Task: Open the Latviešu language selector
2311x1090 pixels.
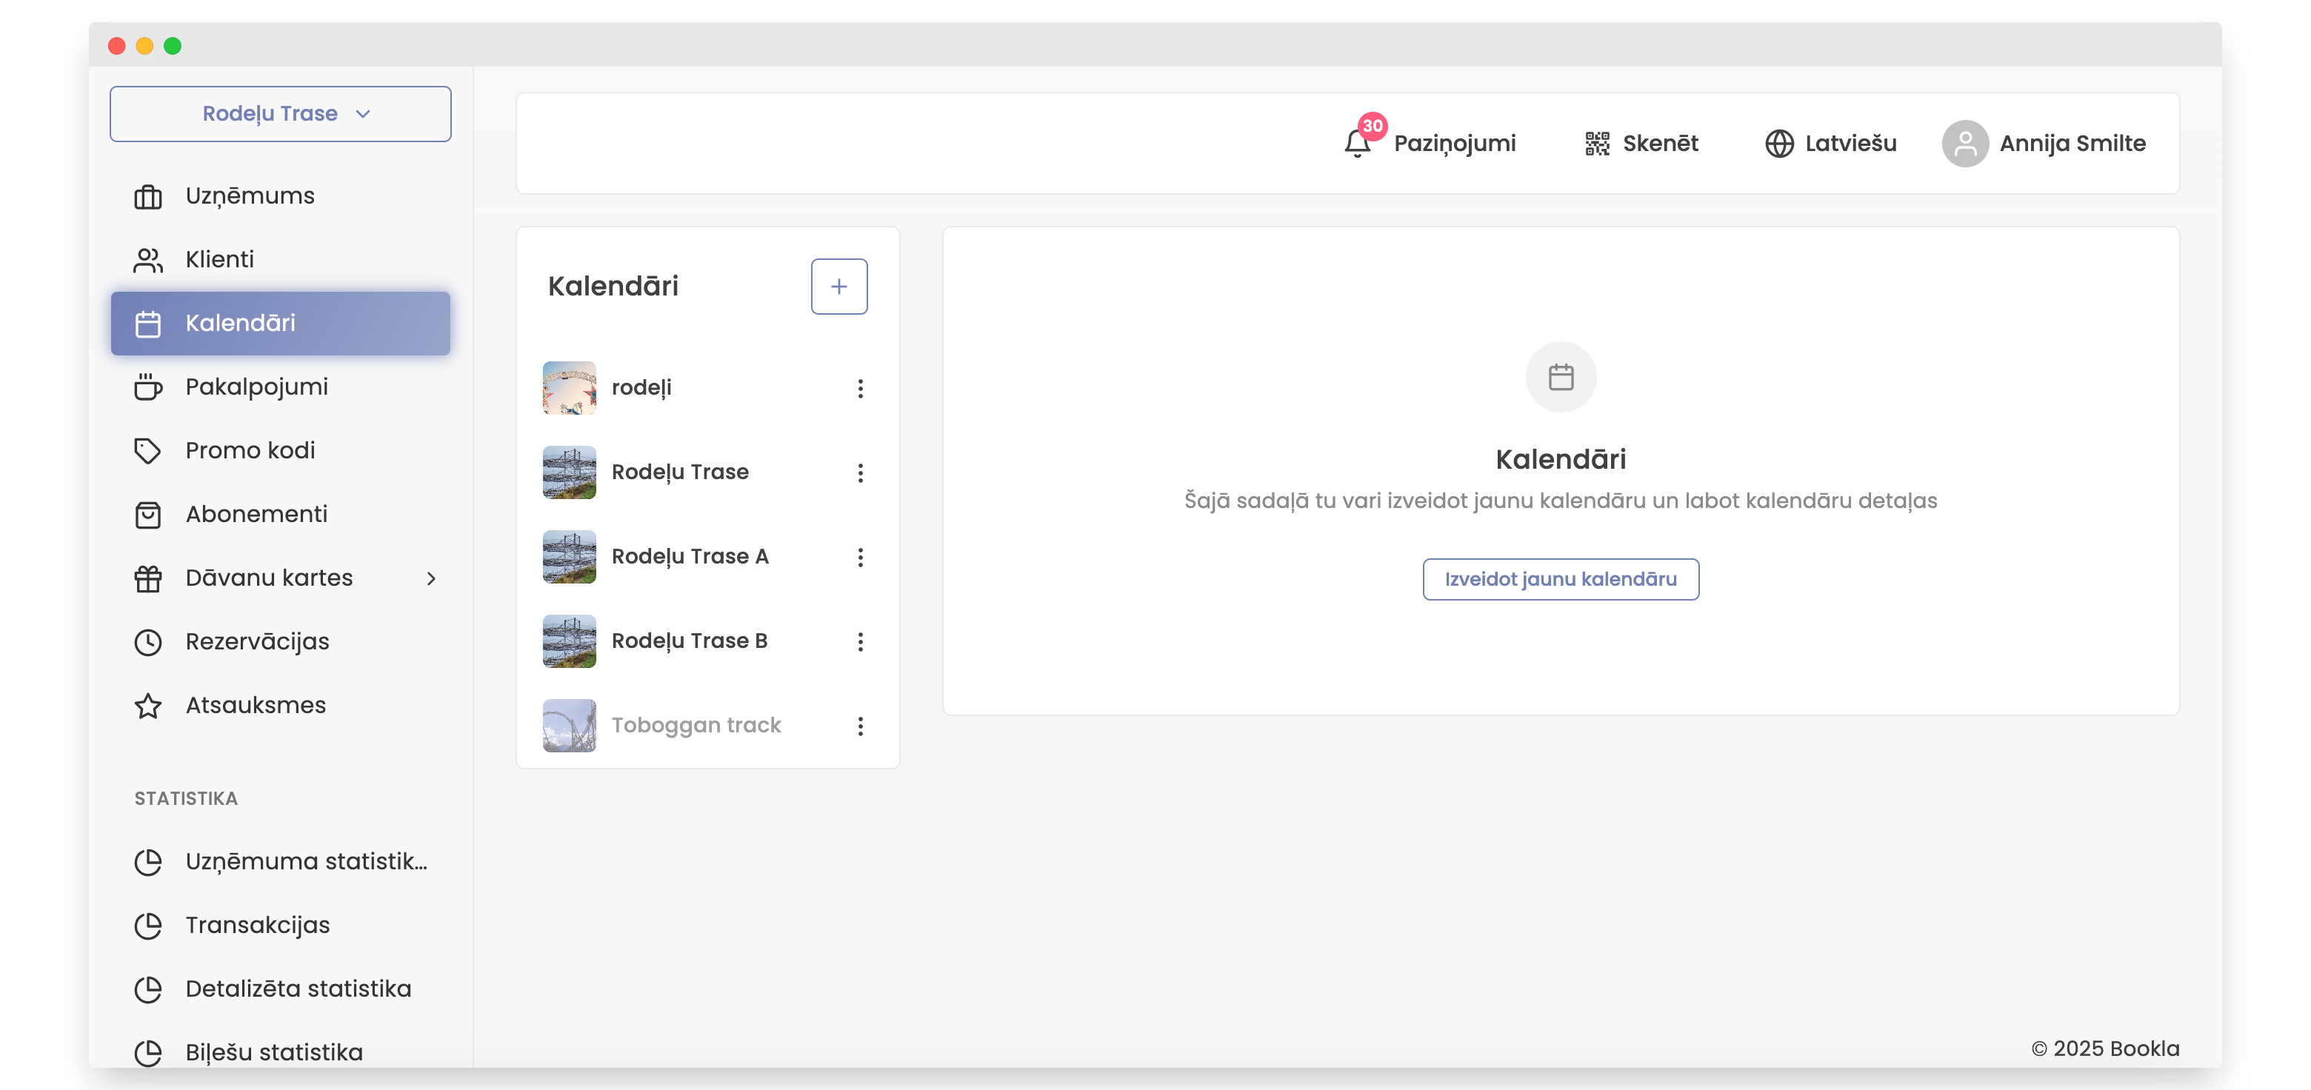Action: pyautogui.click(x=1850, y=144)
